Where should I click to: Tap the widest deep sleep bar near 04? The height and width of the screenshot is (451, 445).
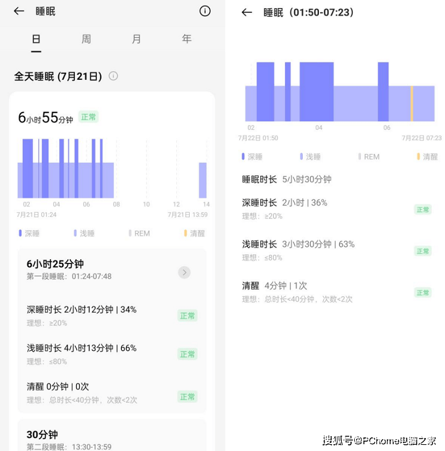tap(316, 92)
